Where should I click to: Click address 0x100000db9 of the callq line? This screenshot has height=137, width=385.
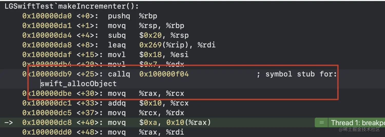pos(47,74)
